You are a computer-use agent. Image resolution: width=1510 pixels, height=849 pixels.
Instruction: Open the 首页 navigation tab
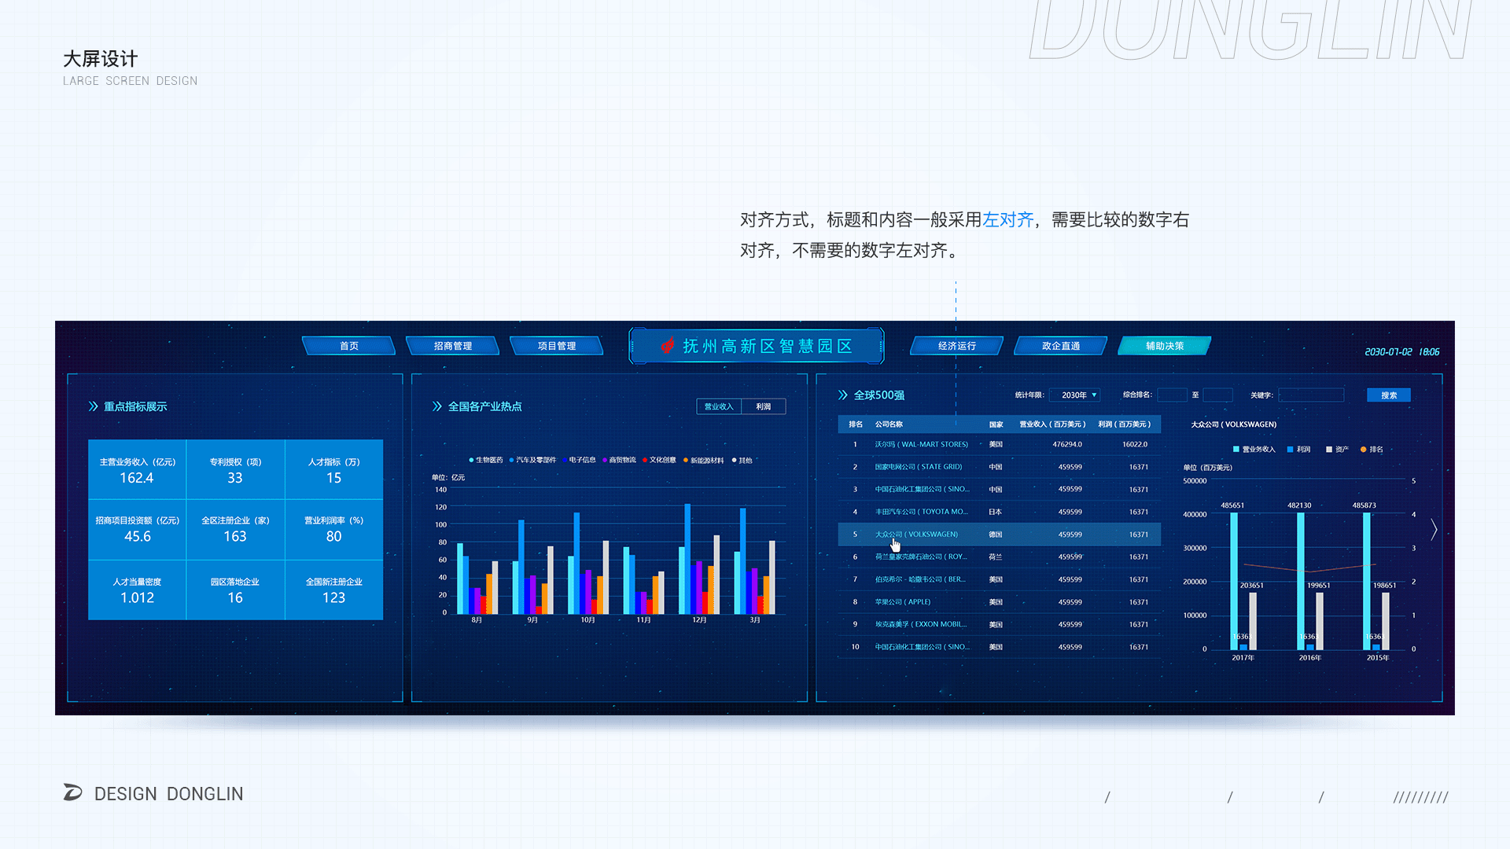349,346
